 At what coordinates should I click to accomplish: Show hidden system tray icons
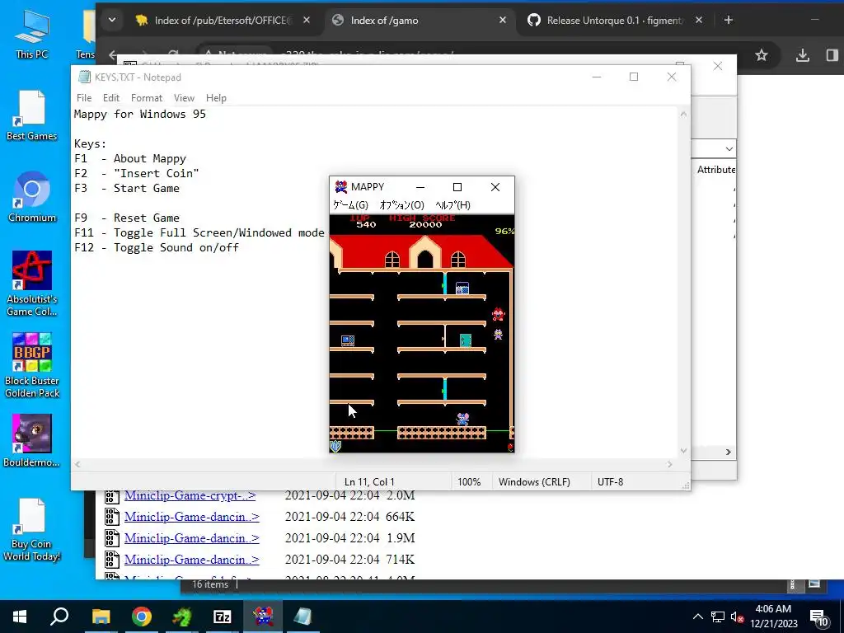(x=697, y=617)
